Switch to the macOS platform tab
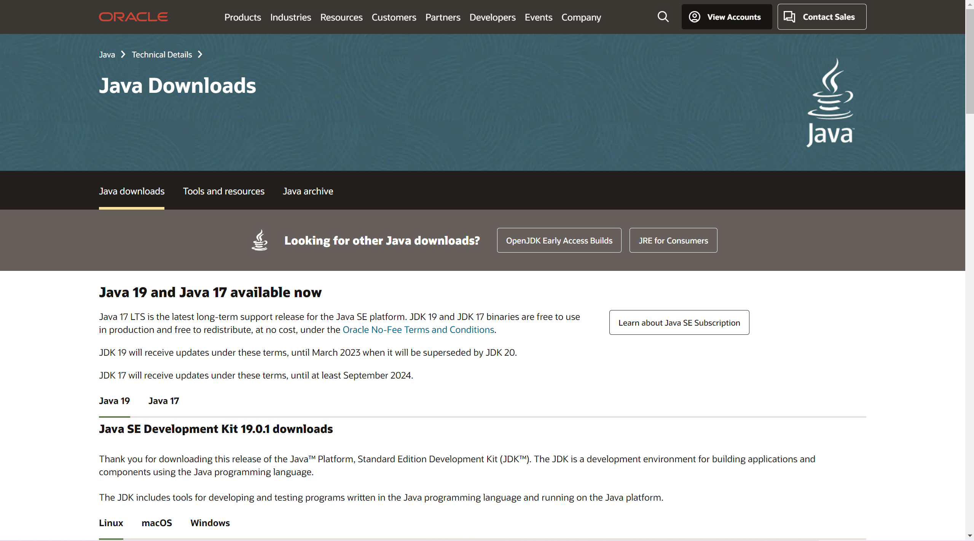The image size is (974, 541). click(x=156, y=523)
